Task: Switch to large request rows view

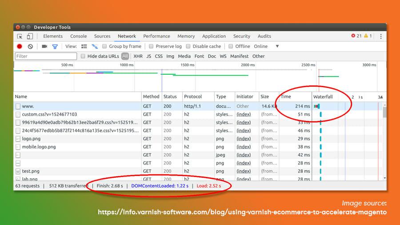Action: click(x=84, y=46)
